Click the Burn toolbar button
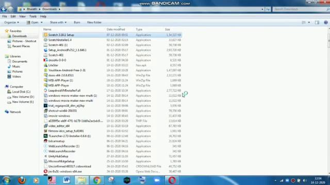The height and width of the screenshot is (185, 330). [77, 22]
